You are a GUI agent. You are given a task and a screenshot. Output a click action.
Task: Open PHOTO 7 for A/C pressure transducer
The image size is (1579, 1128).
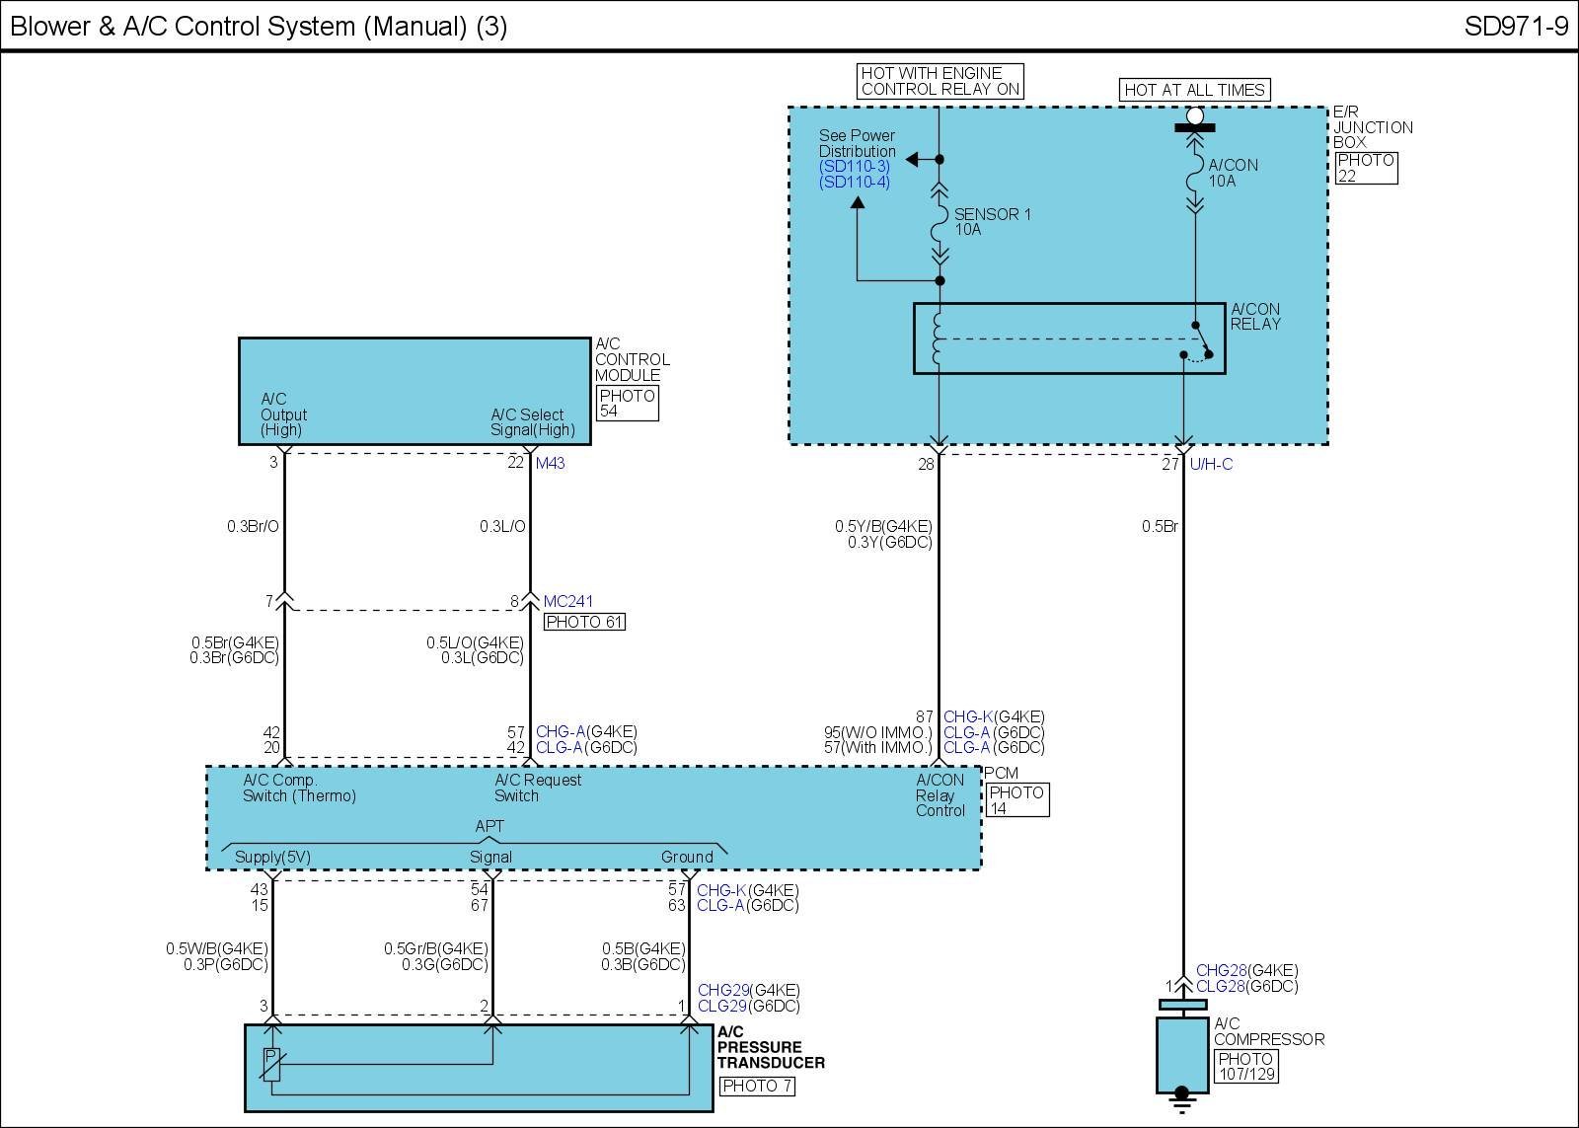pyautogui.click(x=756, y=1086)
